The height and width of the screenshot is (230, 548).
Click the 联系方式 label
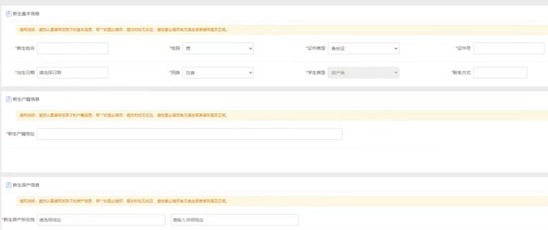(461, 73)
